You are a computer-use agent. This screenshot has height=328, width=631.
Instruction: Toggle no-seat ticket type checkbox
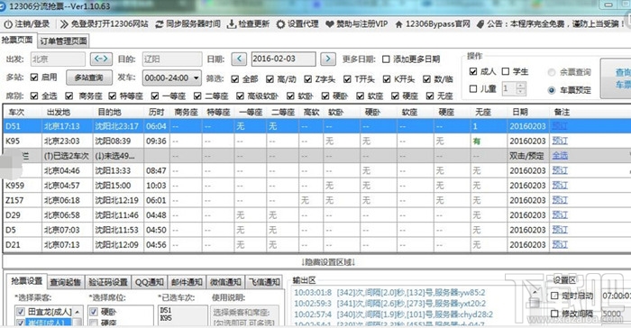point(430,96)
